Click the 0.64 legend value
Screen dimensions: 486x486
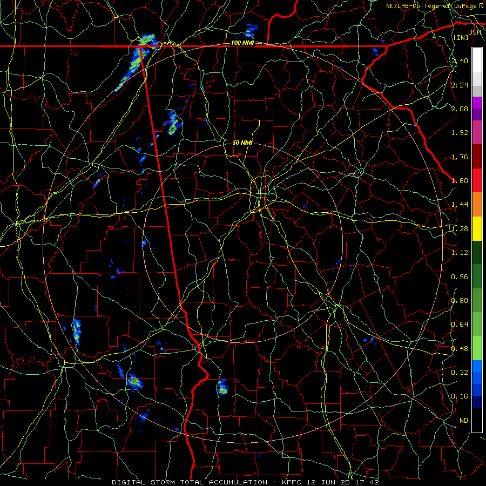pos(460,325)
